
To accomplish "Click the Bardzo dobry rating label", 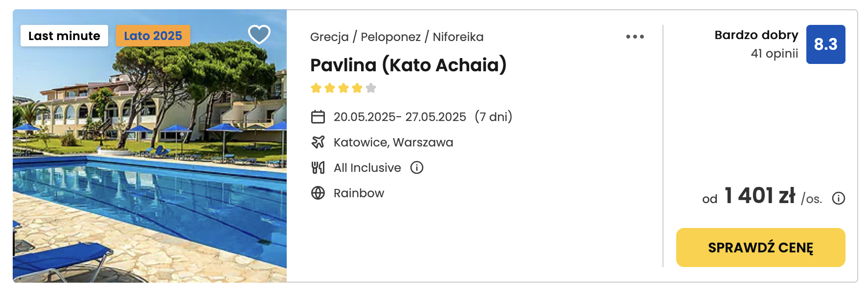I will (x=756, y=35).
